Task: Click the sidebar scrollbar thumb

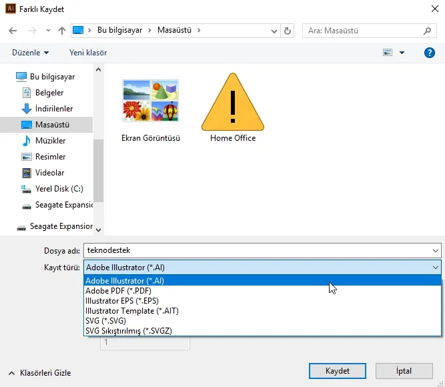Action: tap(99, 171)
